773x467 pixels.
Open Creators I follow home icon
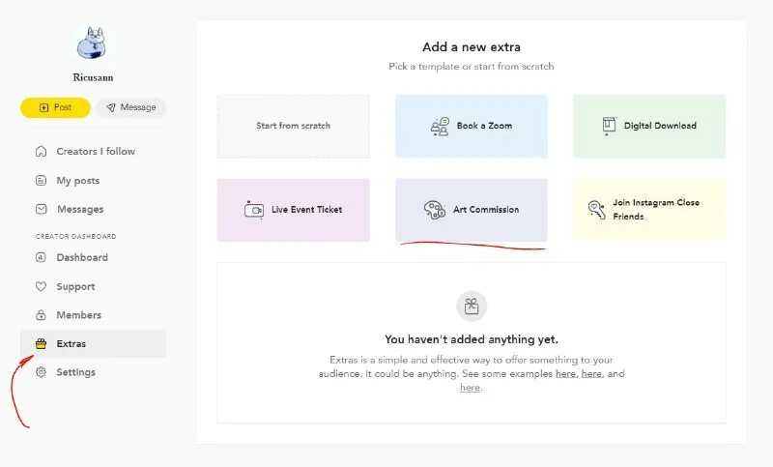click(41, 152)
